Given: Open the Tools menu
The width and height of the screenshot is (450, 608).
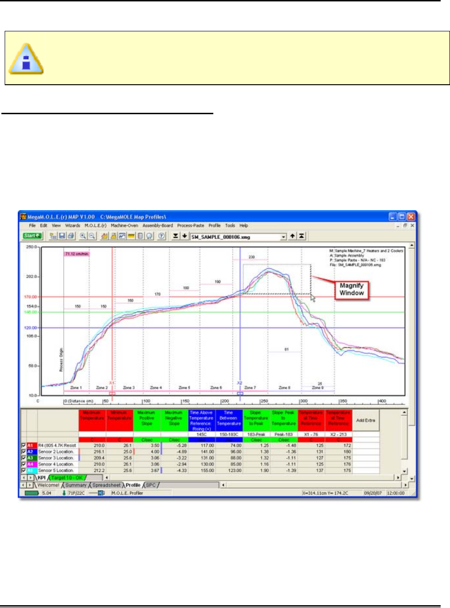Looking at the screenshot, I should 230,226.
